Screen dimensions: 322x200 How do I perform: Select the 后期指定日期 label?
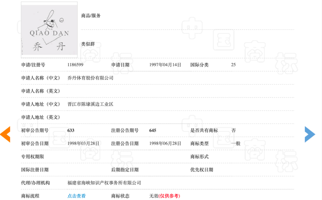point(125,170)
